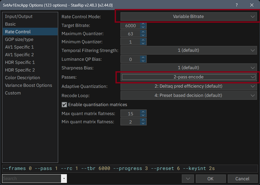Decrease Target Bitrate with down arrow
The image size is (260, 185).
143,27
